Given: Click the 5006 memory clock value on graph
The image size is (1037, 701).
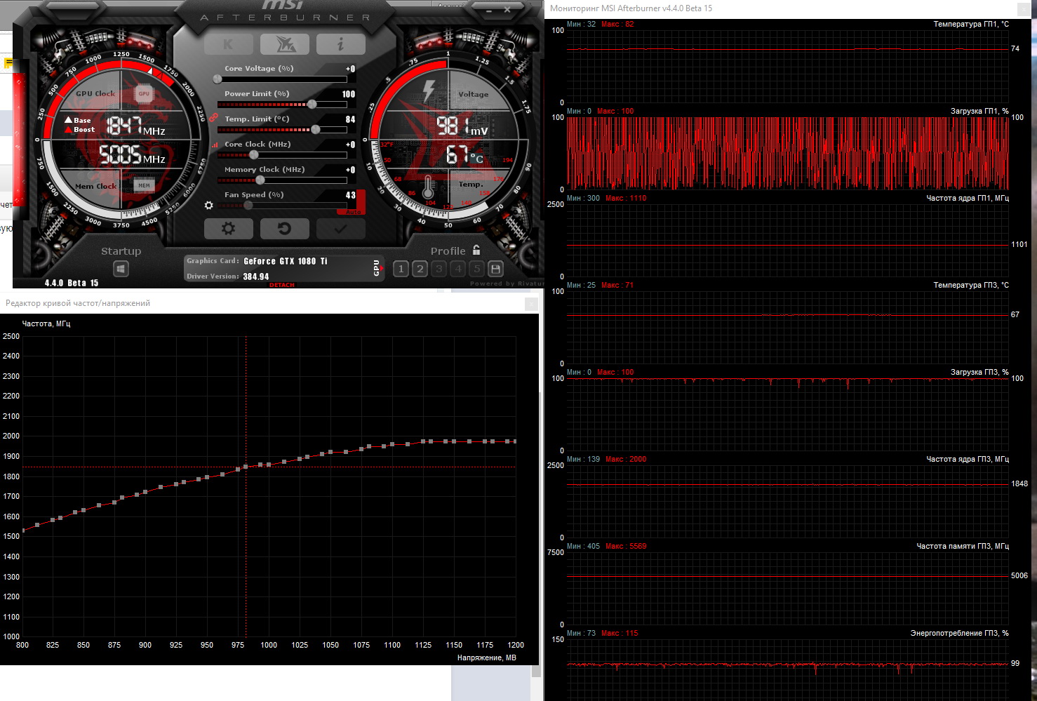Looking at the screenshot, I should tap(1019, 575).
